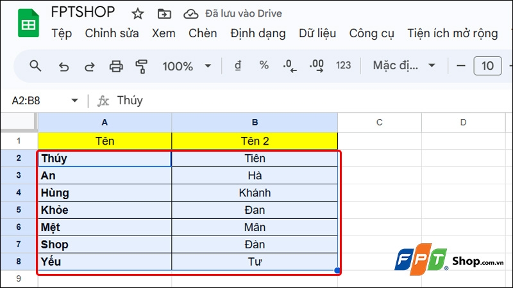Open the Mặc đị... font dropdown
This screenshot has height=288, width=513.
point(404,66)
